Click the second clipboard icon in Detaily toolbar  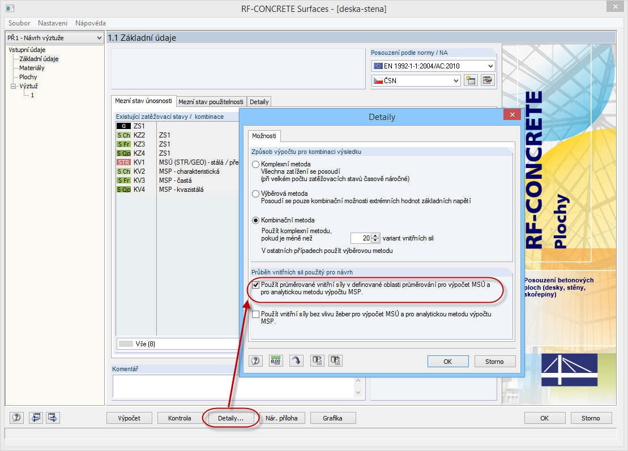336,361
